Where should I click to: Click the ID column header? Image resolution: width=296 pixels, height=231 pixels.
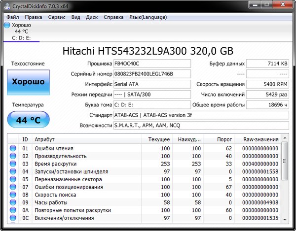(25, 139)
